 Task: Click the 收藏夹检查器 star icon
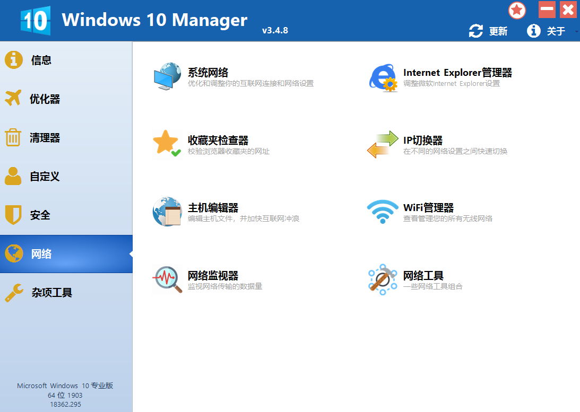tap(167, 143)
